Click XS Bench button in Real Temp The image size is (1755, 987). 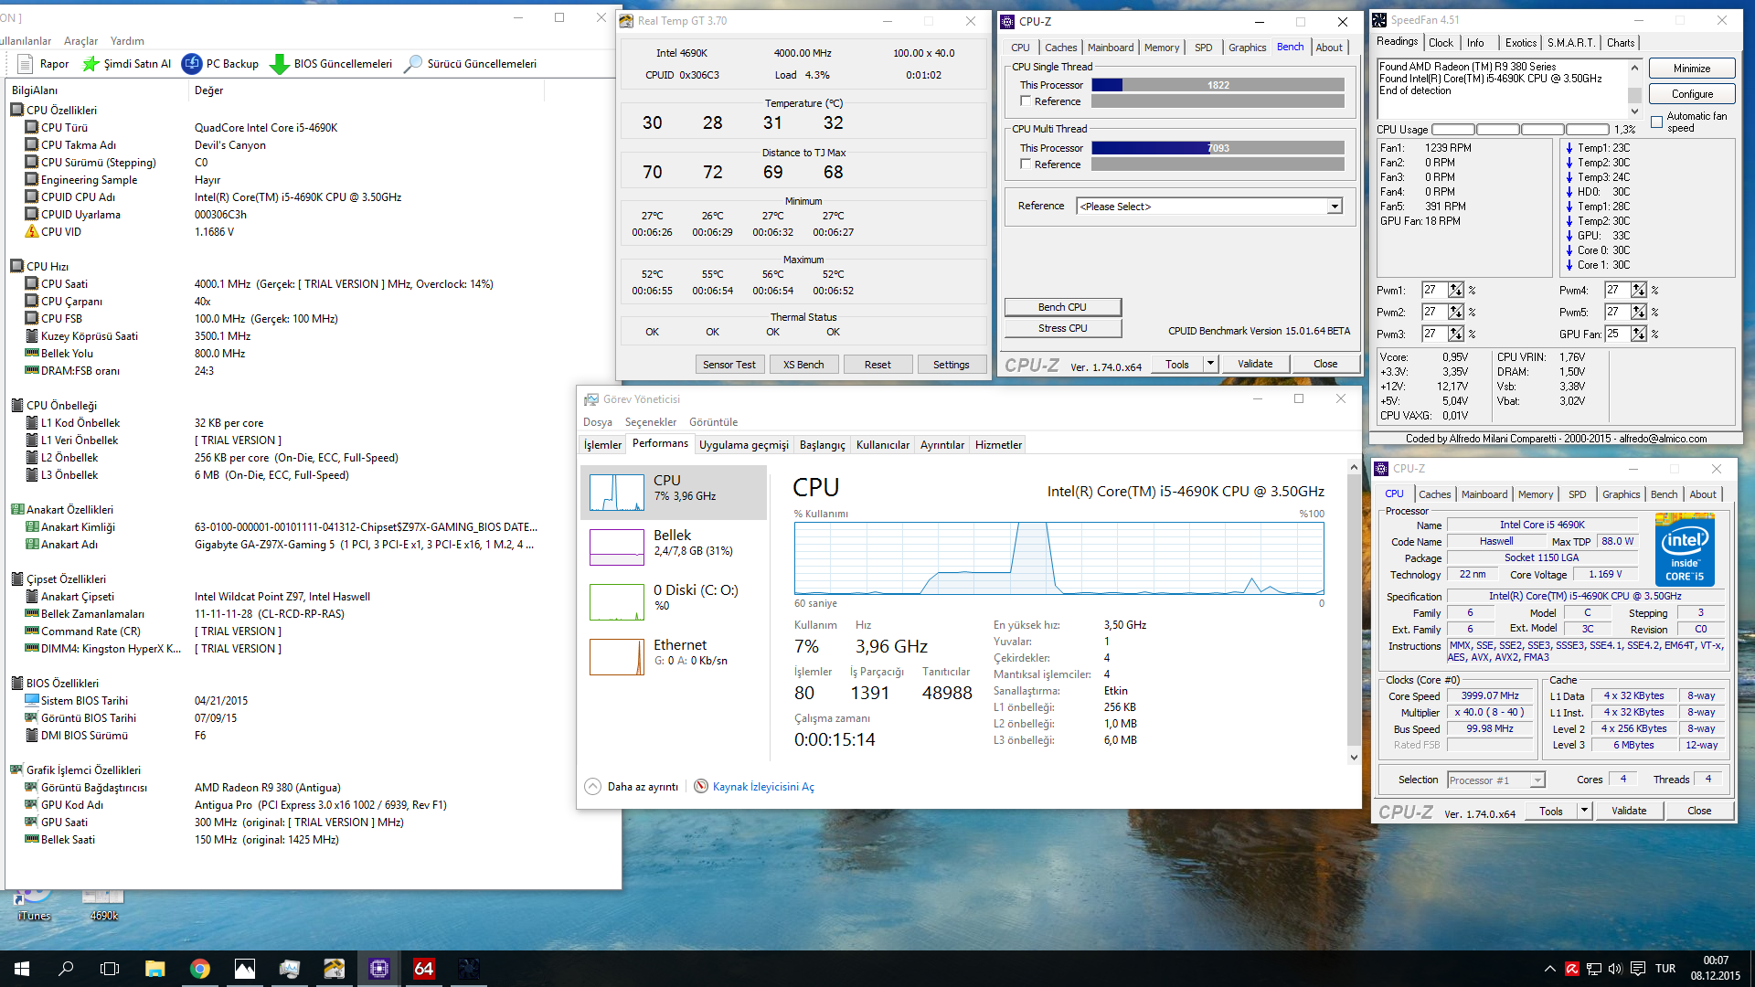803,365
